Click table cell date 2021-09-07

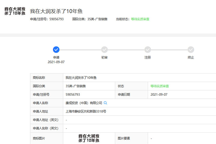[159, 94]
